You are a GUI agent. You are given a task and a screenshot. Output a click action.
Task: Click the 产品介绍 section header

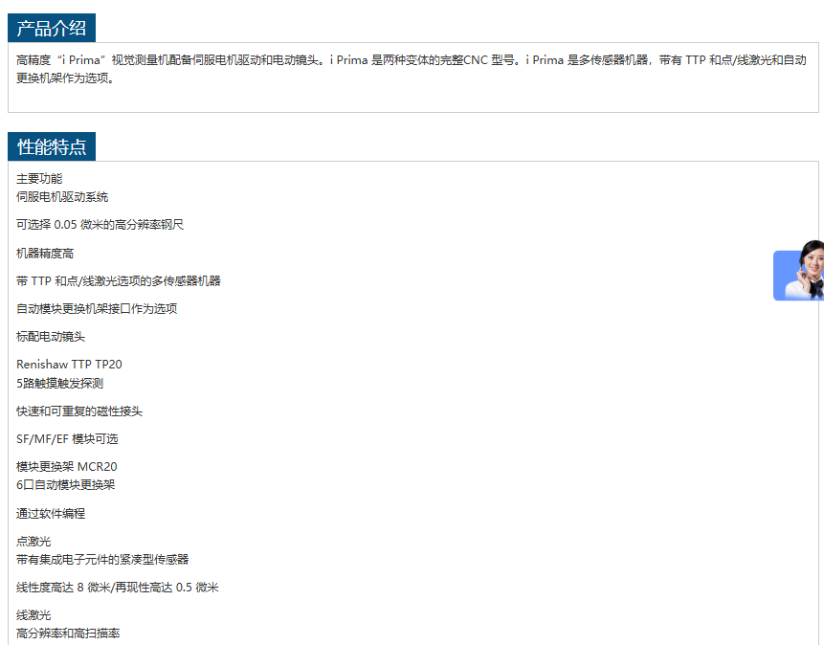pos(52,28)
